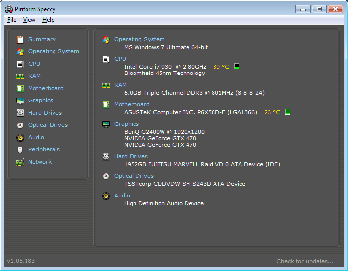This screenshot has height=271, width=348.
Task: Open Peripherals section from sidebar
Action: pos(44,149)
